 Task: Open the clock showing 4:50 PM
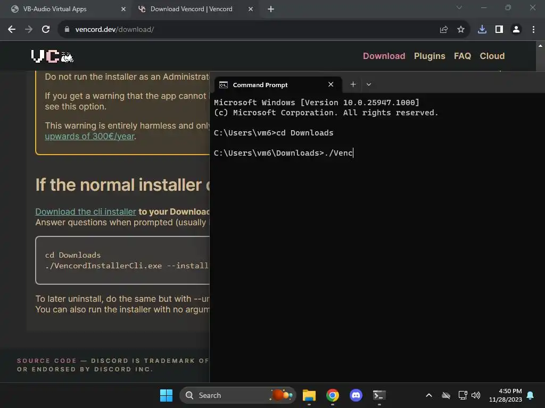pyautogui.click(x=506, y=395)
